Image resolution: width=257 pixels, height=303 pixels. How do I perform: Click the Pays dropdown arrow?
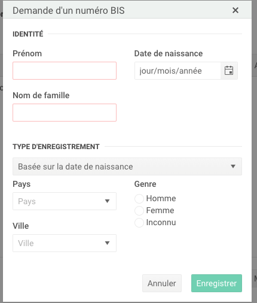pyautogui.click(x=107, y=201)
